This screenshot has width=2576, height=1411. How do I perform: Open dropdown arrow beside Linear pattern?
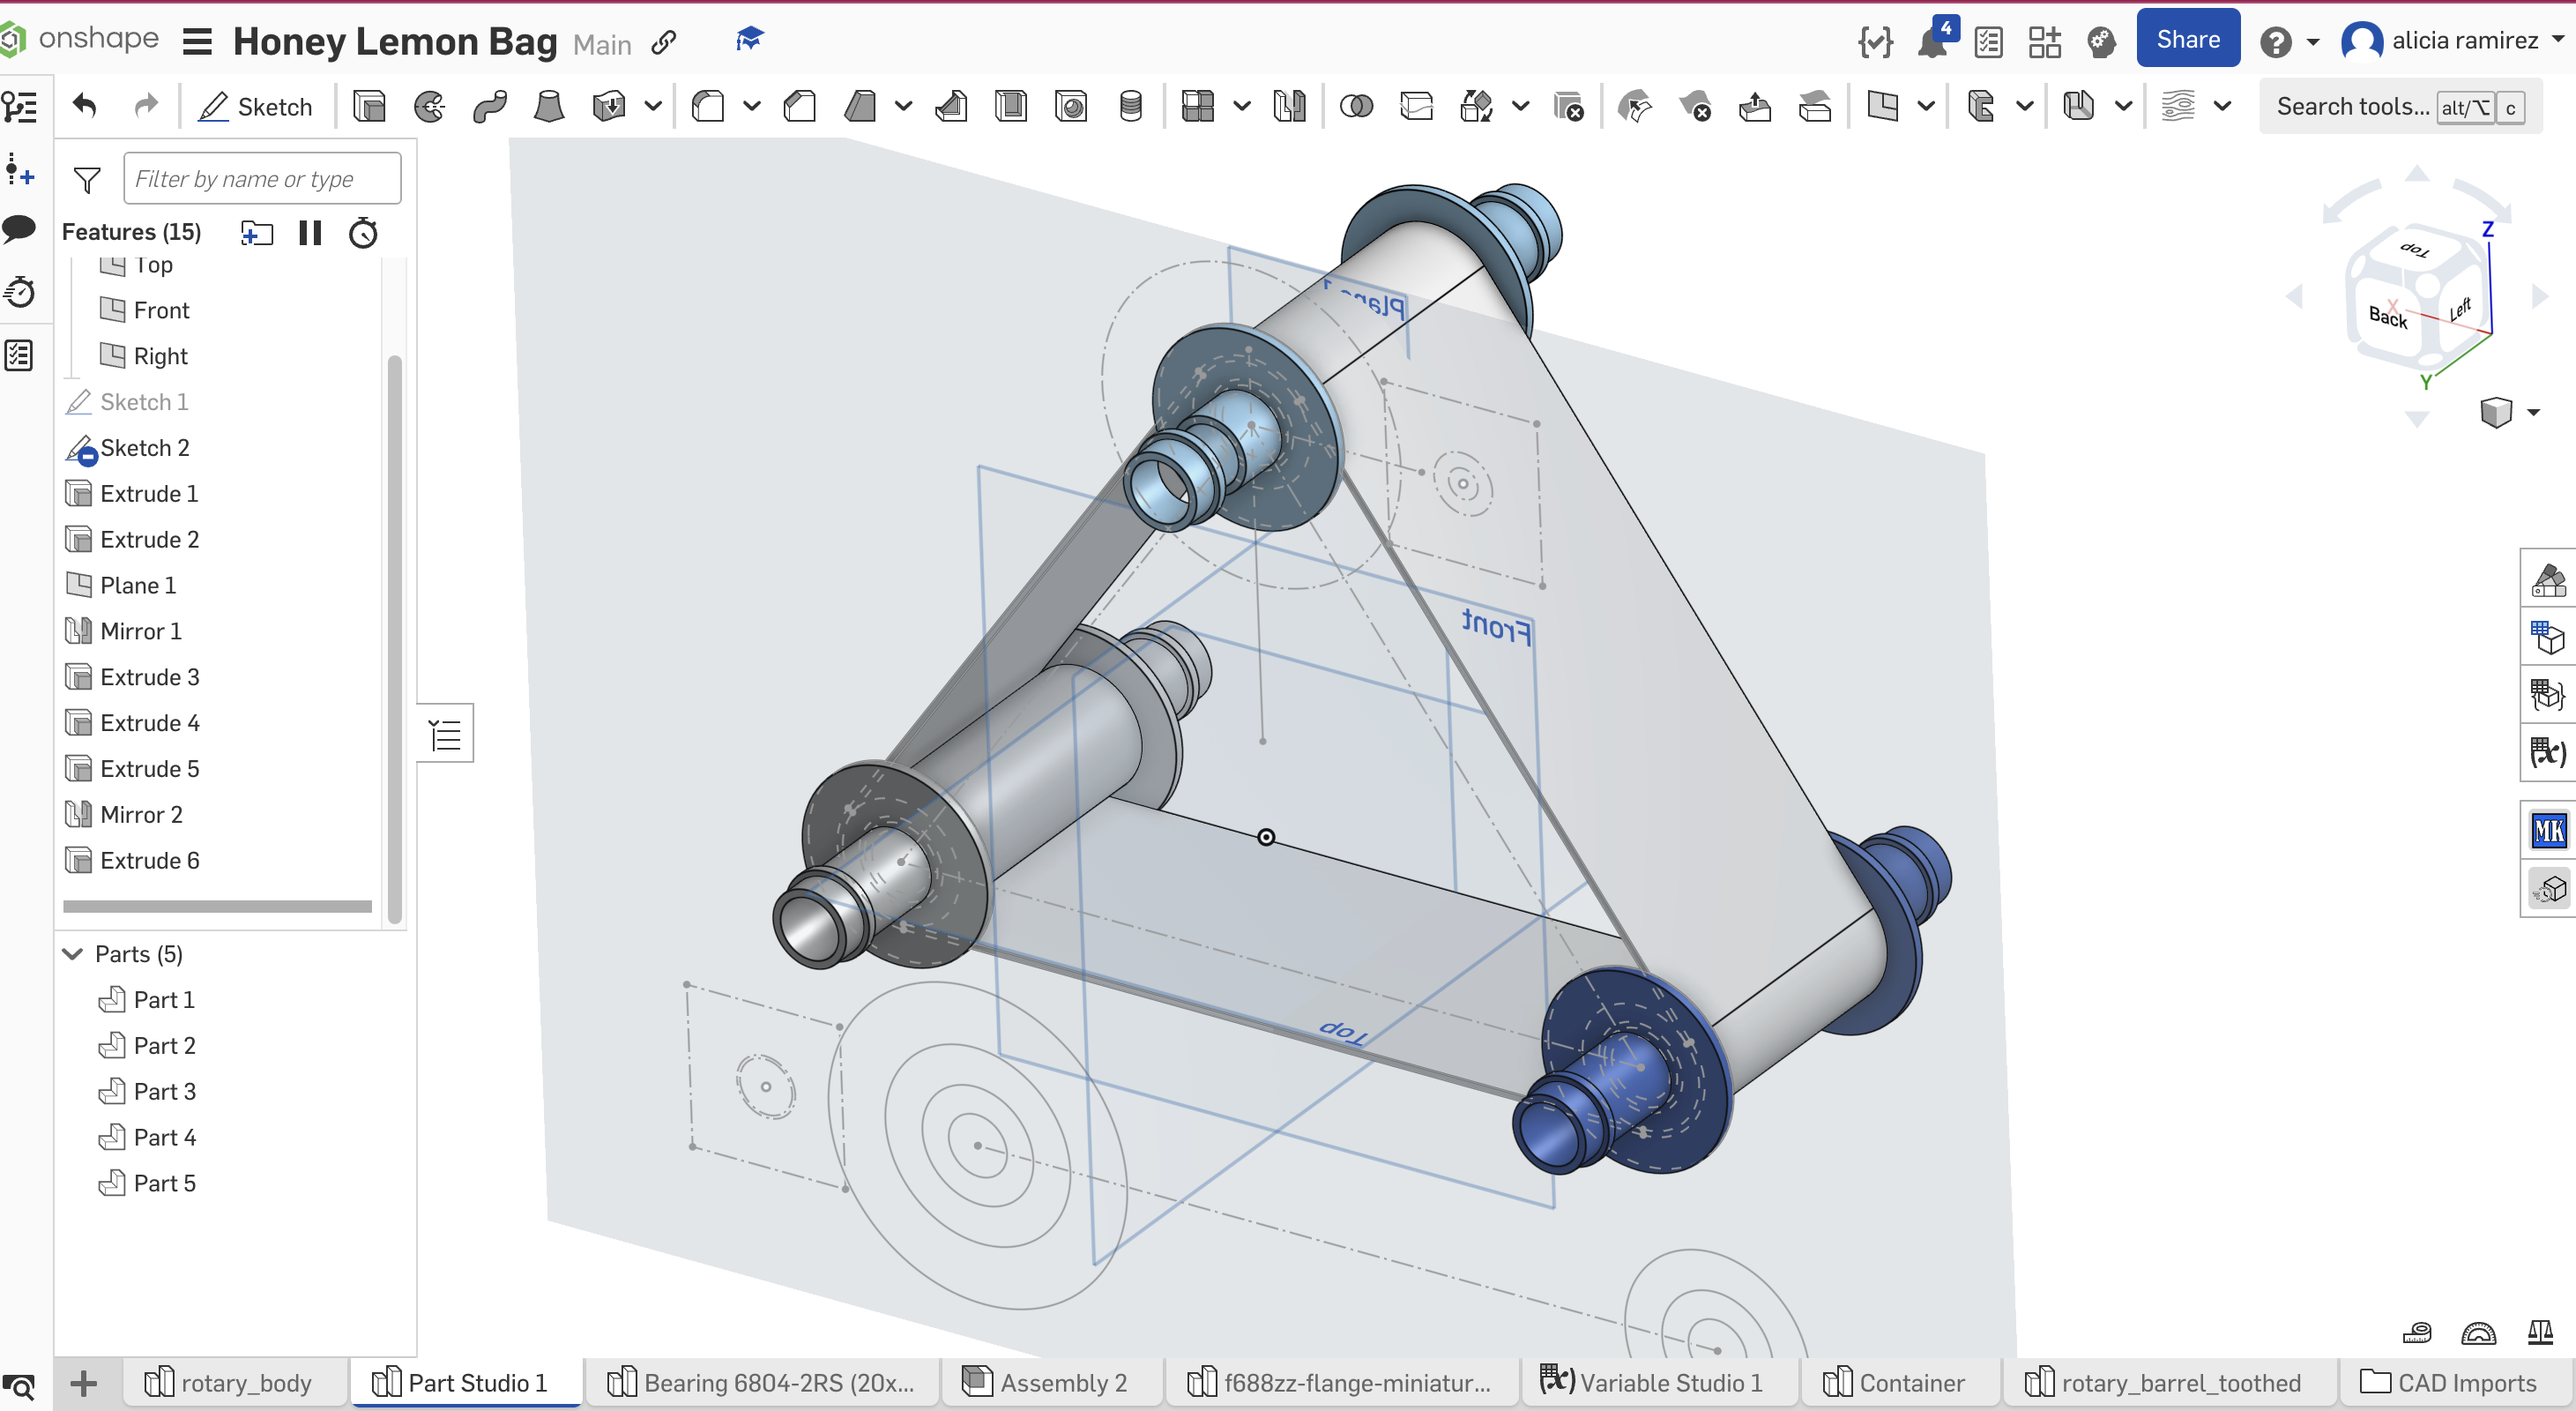1241,106
